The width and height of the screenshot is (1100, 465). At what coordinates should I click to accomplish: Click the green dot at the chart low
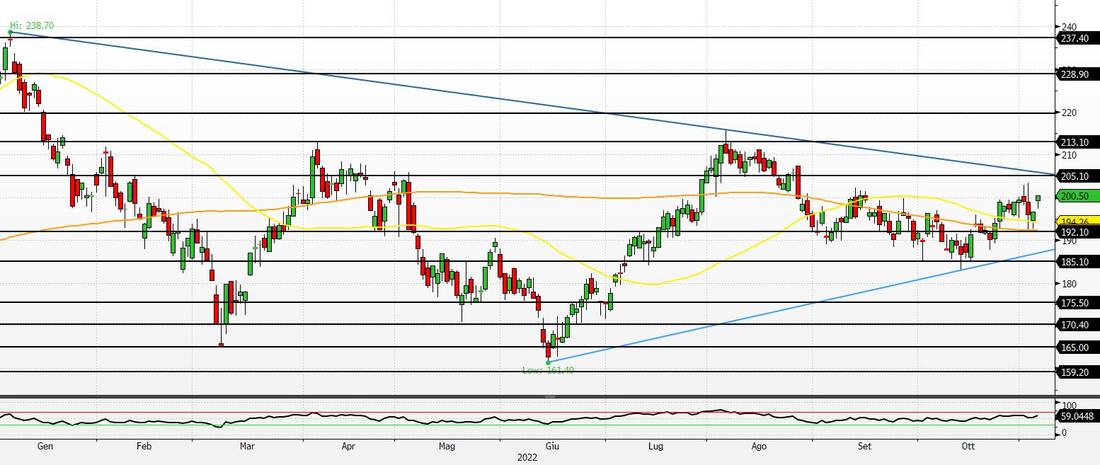click(x=548, y=362)
